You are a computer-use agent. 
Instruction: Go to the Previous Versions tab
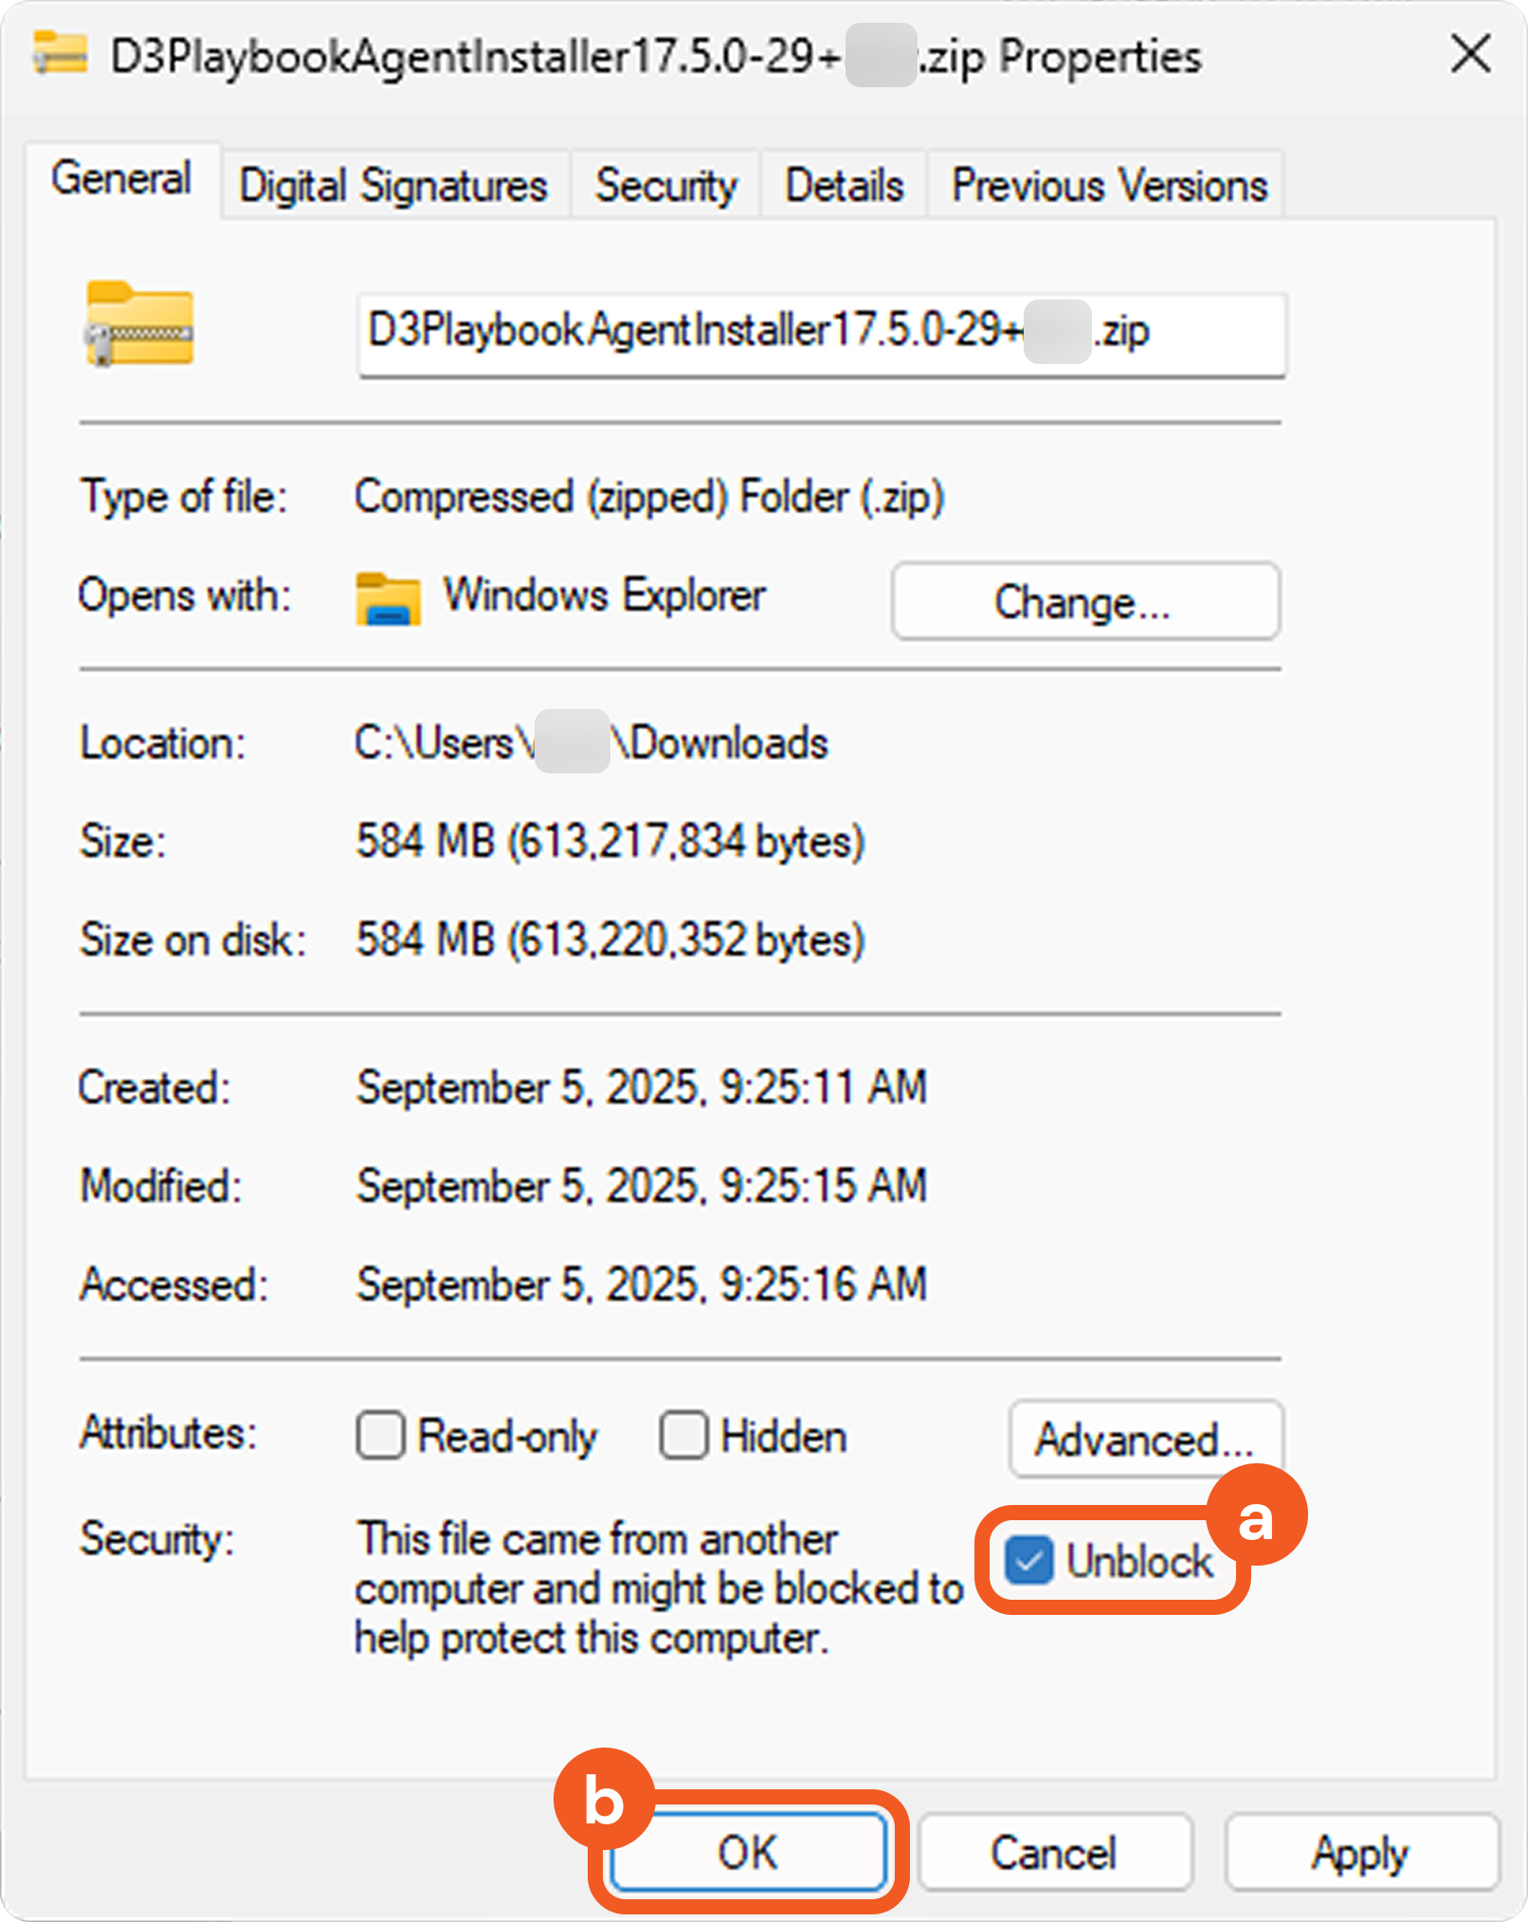click(x=1108, y=186)
